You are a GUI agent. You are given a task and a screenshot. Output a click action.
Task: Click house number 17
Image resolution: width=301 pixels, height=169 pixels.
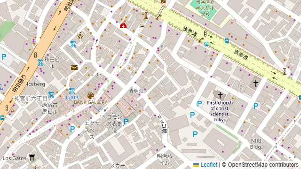click(x=99, y=74)
